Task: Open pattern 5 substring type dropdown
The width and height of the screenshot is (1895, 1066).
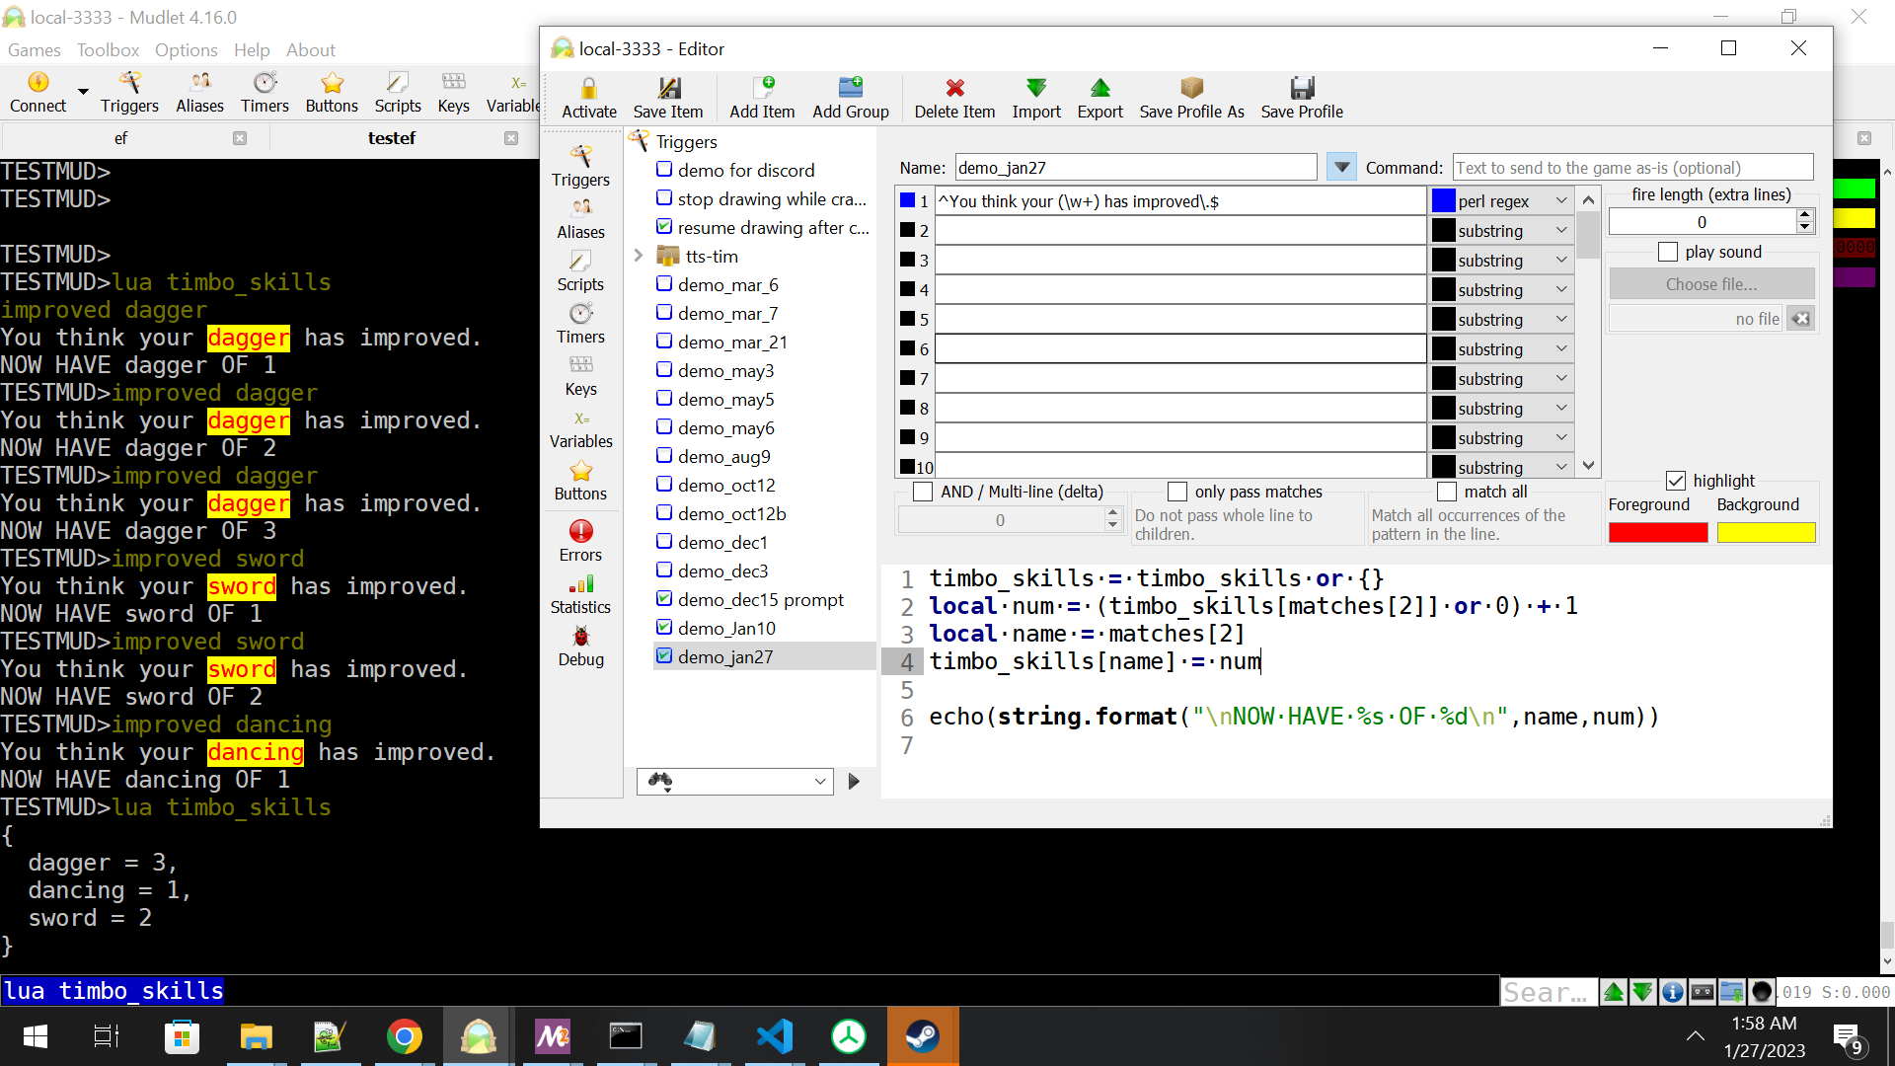Action: pos(1502,320)
